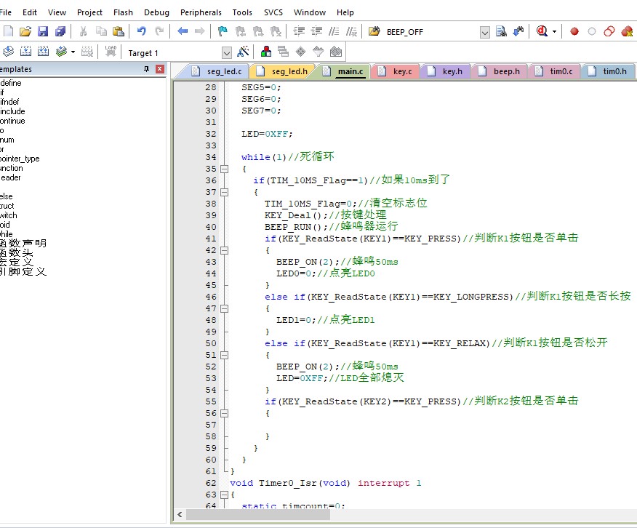Viewport: 637px width, 528px height.
Task: Uncomment selection icon
Action: 351,31
